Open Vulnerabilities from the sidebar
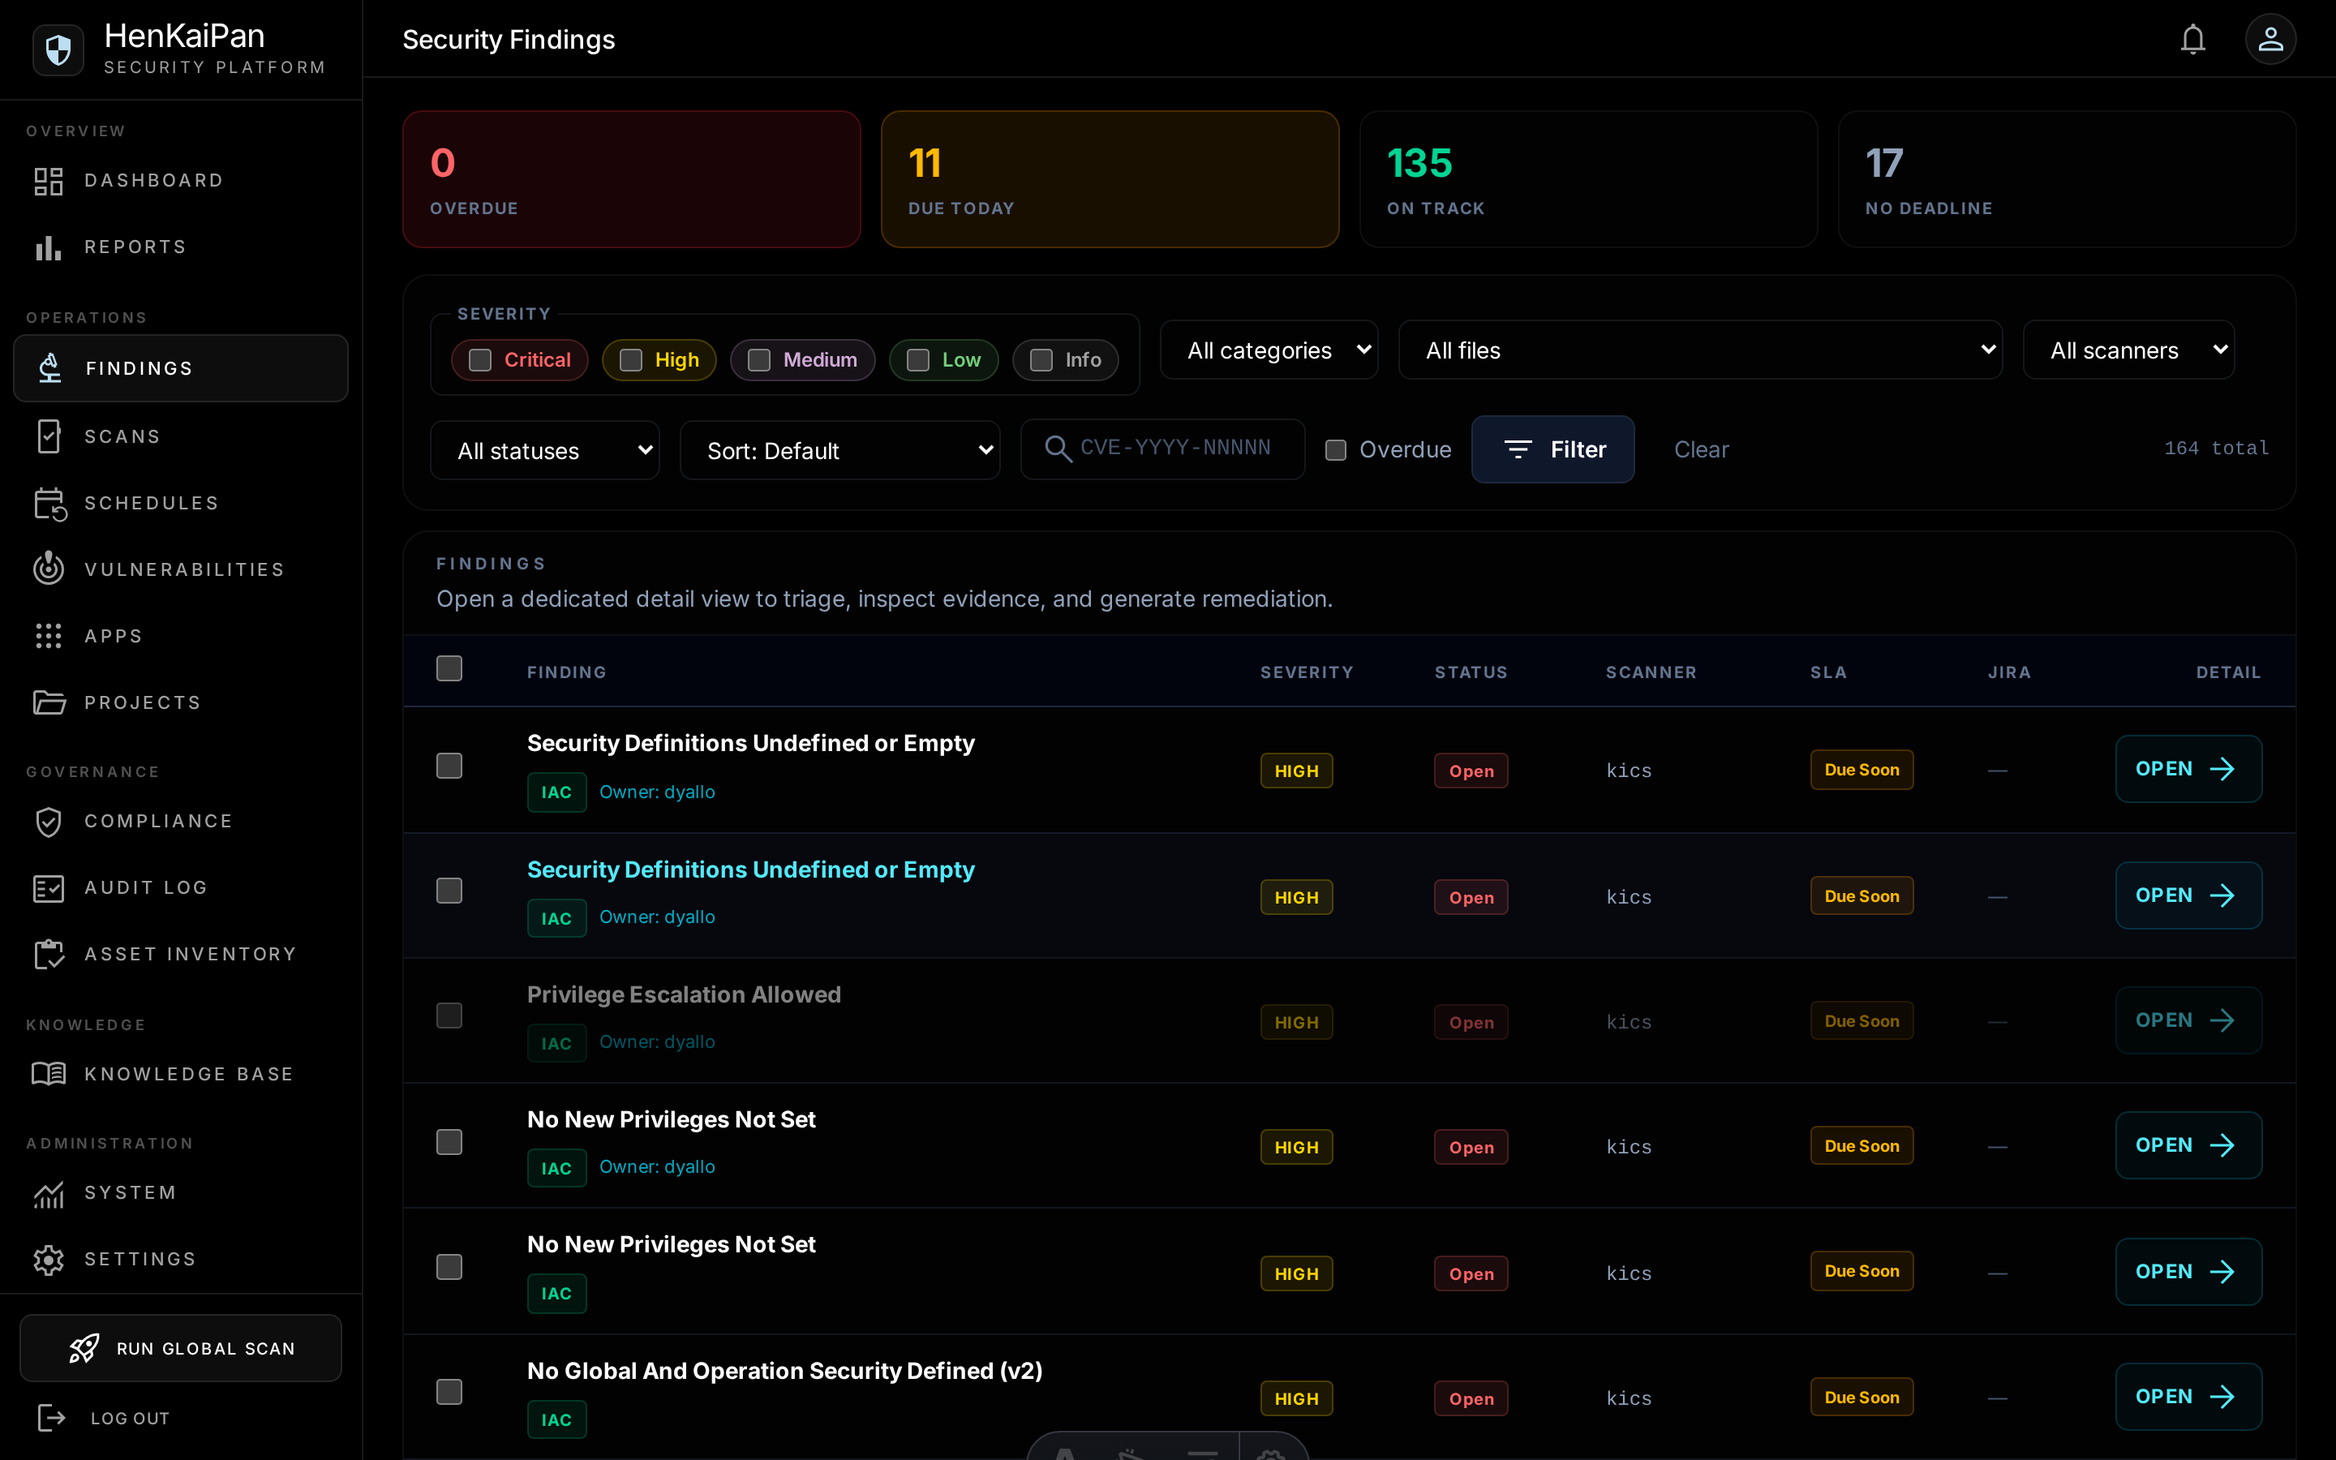The height and width of the screenshot is (1460, 2336). point(182,569)
